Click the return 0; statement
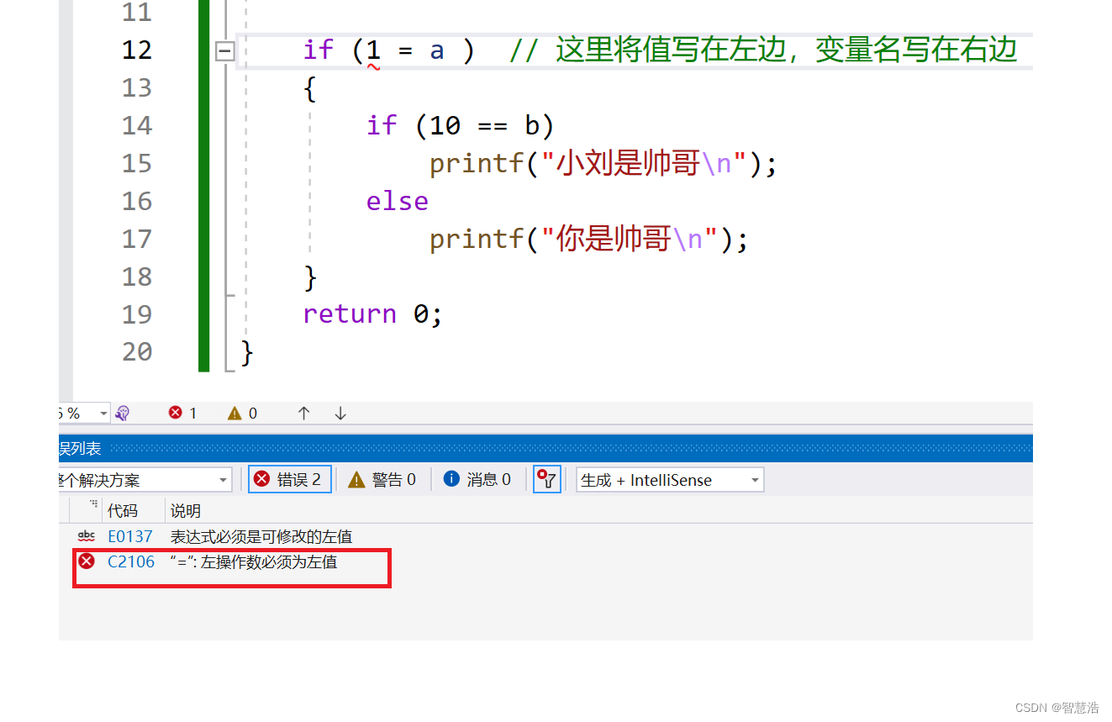 tap(372, 314)
